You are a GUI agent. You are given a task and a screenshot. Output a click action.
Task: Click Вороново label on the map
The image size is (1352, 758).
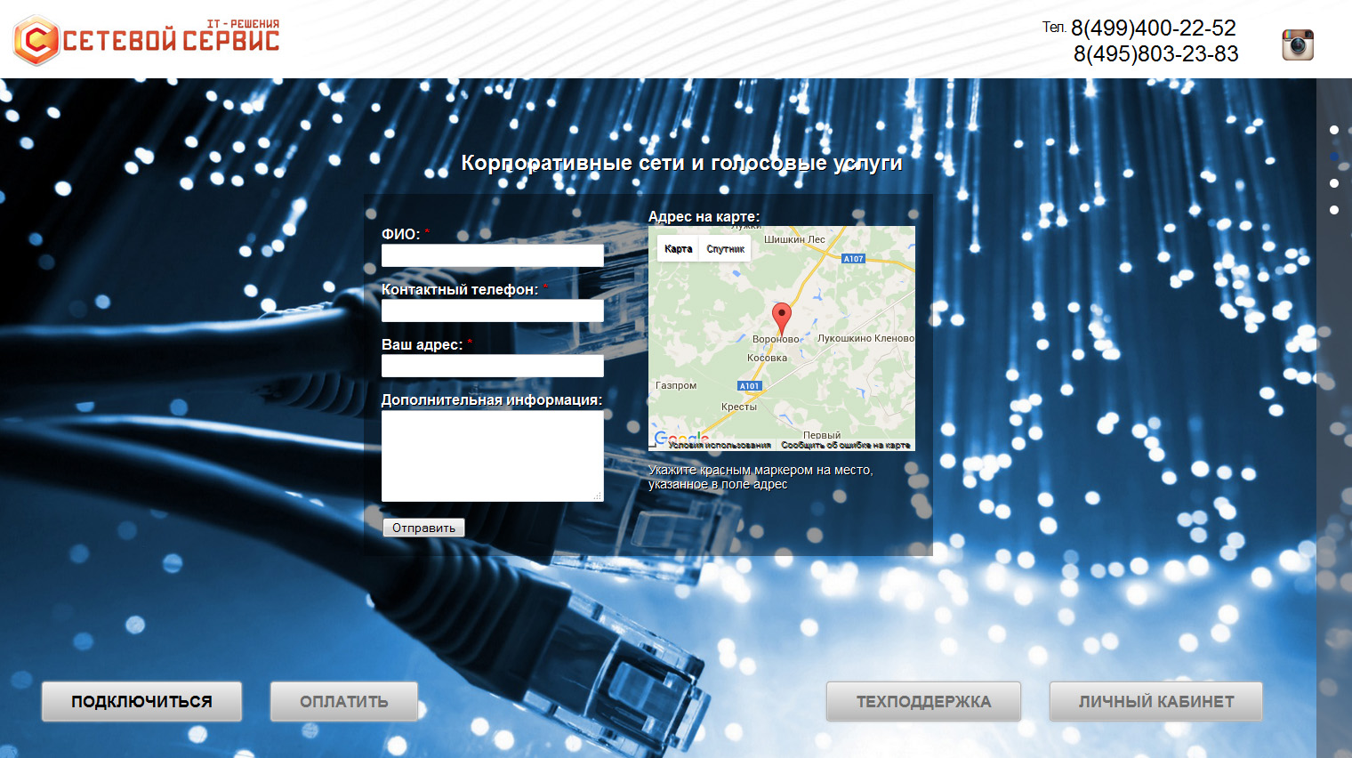tap(776, 339)
